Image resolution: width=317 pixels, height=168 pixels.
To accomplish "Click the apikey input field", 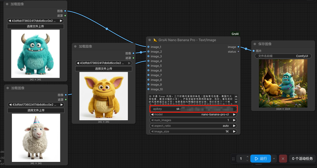I will pyautogui.click(x=193, y=109).
